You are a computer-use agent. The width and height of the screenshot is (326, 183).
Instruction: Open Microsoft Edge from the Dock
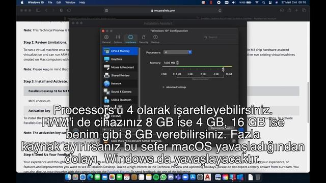(90, 177)
